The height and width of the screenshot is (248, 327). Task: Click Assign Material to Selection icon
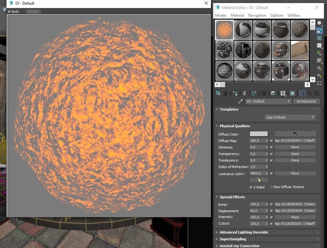(235, 93)
